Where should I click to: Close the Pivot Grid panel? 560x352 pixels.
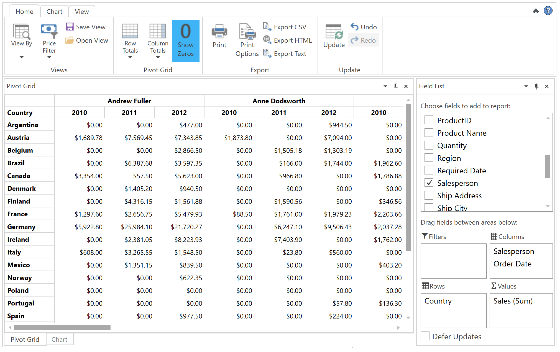tap(406, 86)
